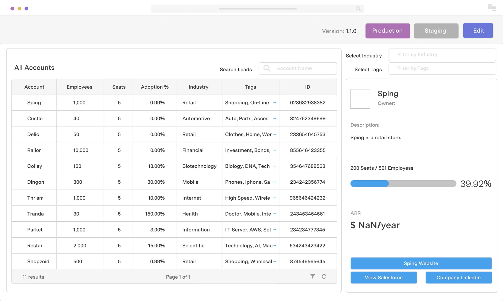The width and height of the screenshot is (503, 301).
Task: Select the Tranda account row
Action: [174, 214]
